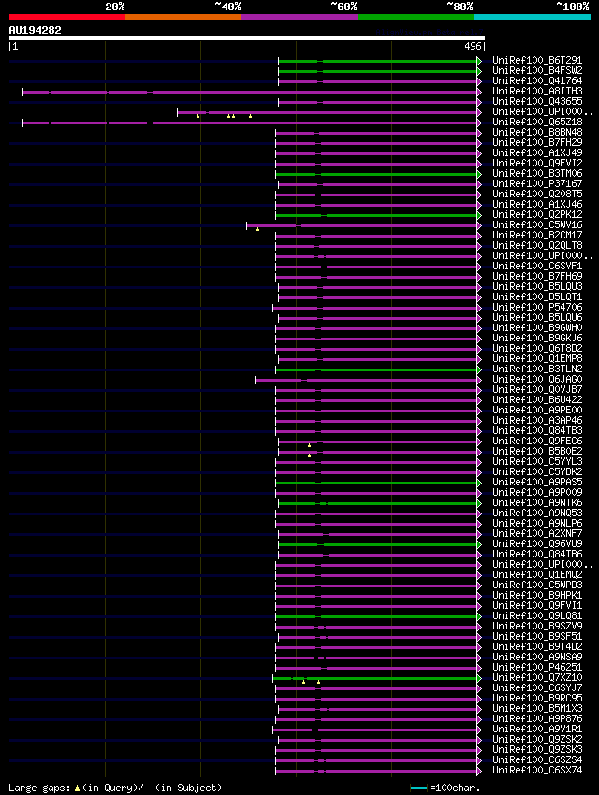The image size is (599, 795).
Task: Click the UniRef100_Q2QLT8 label
Action: tap(537, 245)
